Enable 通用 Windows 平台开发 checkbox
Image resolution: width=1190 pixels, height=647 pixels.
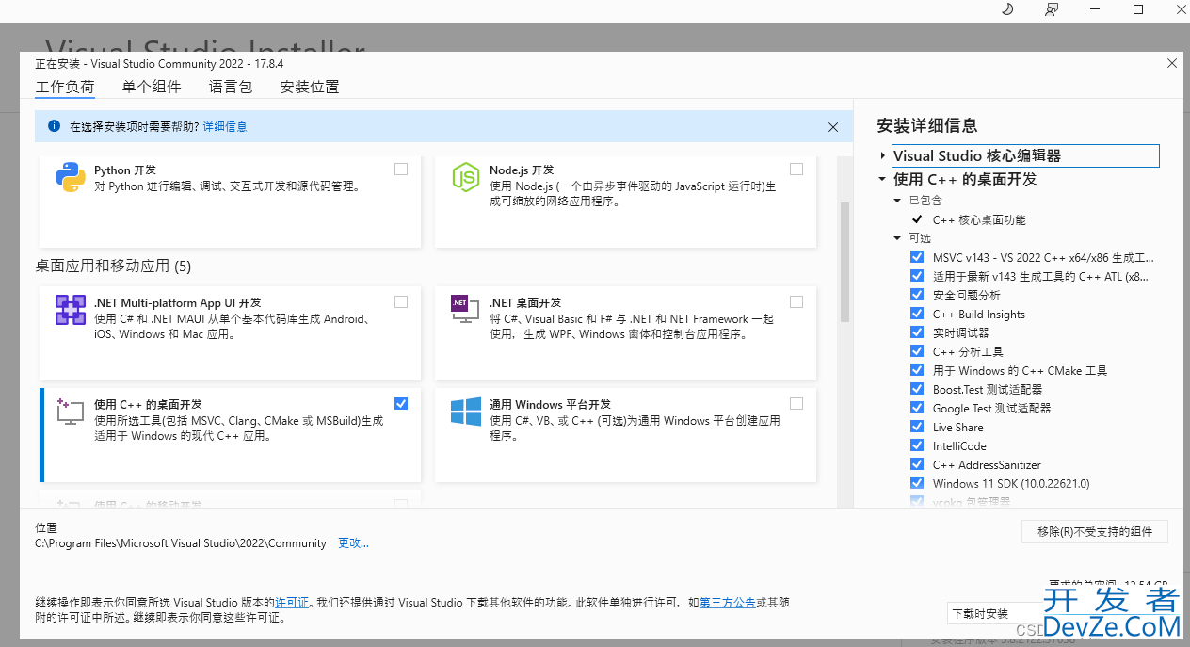pyautogui.click(x=796, y=403)
